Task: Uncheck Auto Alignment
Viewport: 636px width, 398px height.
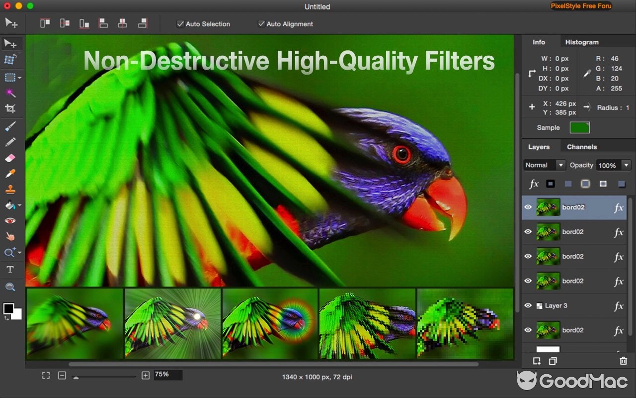Action: click(261, 24)
